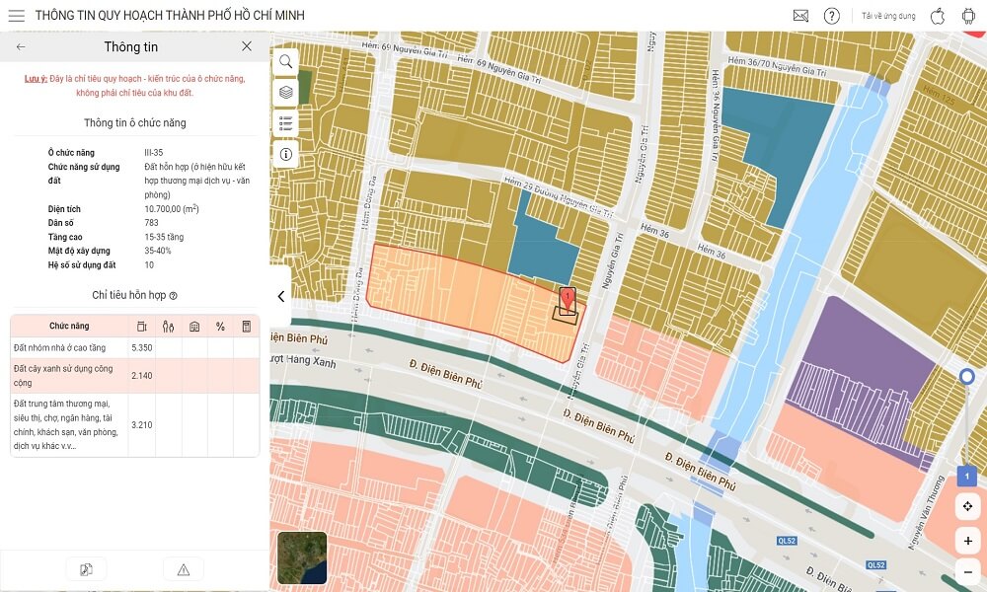The width and height of the screenshot is (987, 592).
Task: Download the Android app via robot icon
Action: (x=967, y=16)
